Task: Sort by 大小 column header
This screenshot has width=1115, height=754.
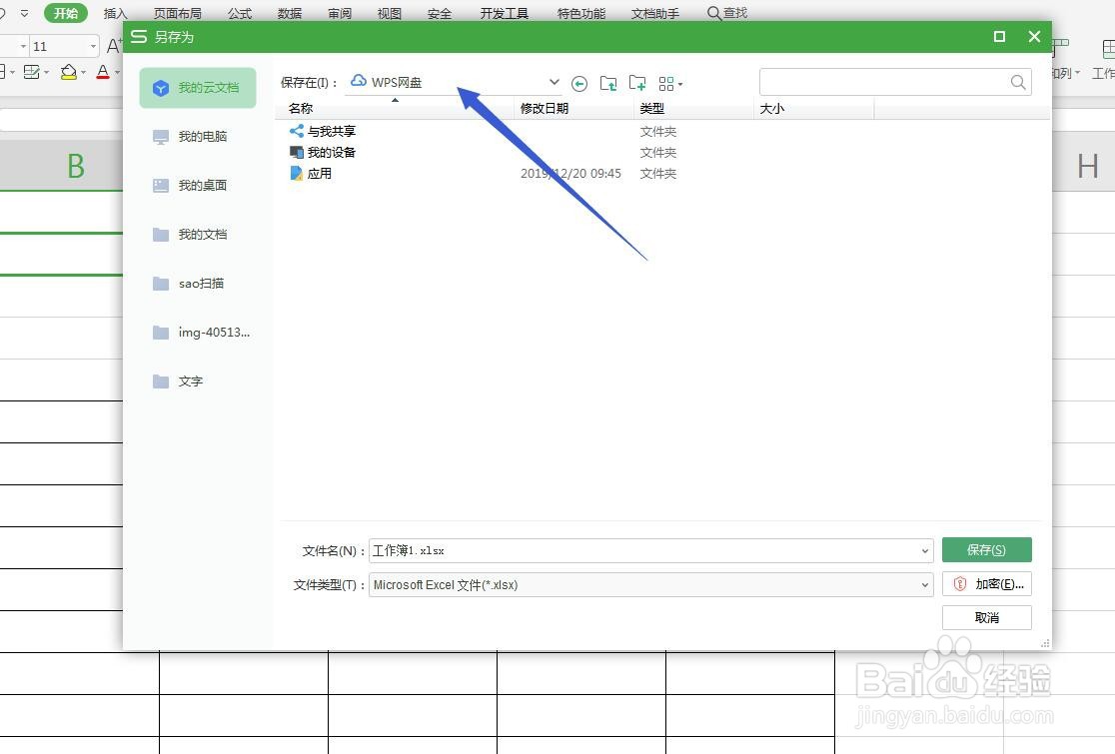Action: pos(813,109)
